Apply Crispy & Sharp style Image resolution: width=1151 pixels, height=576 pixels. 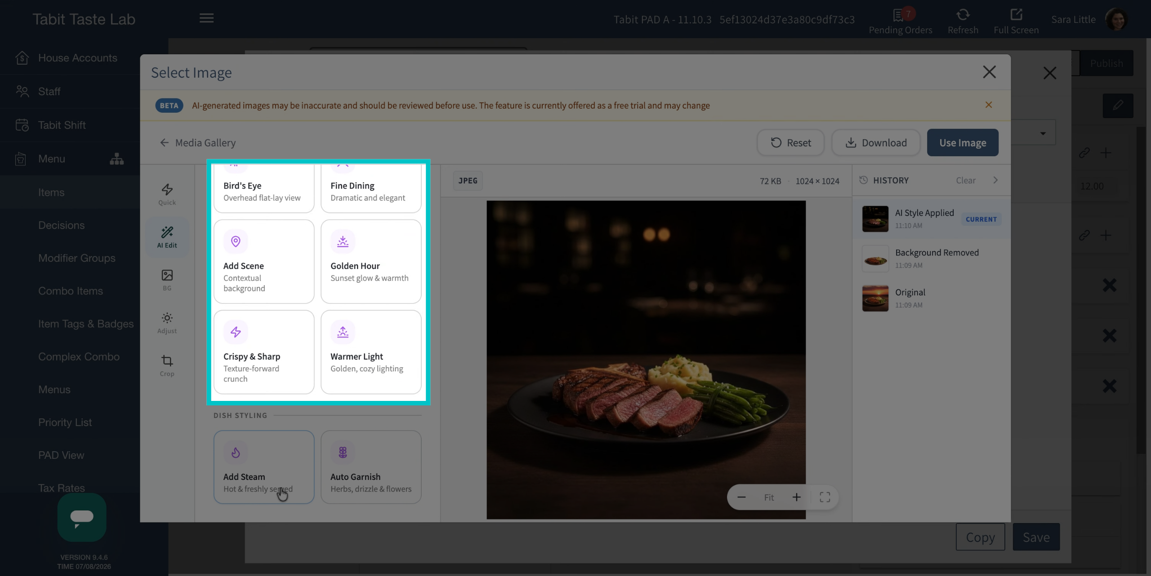tap(264, 352)
